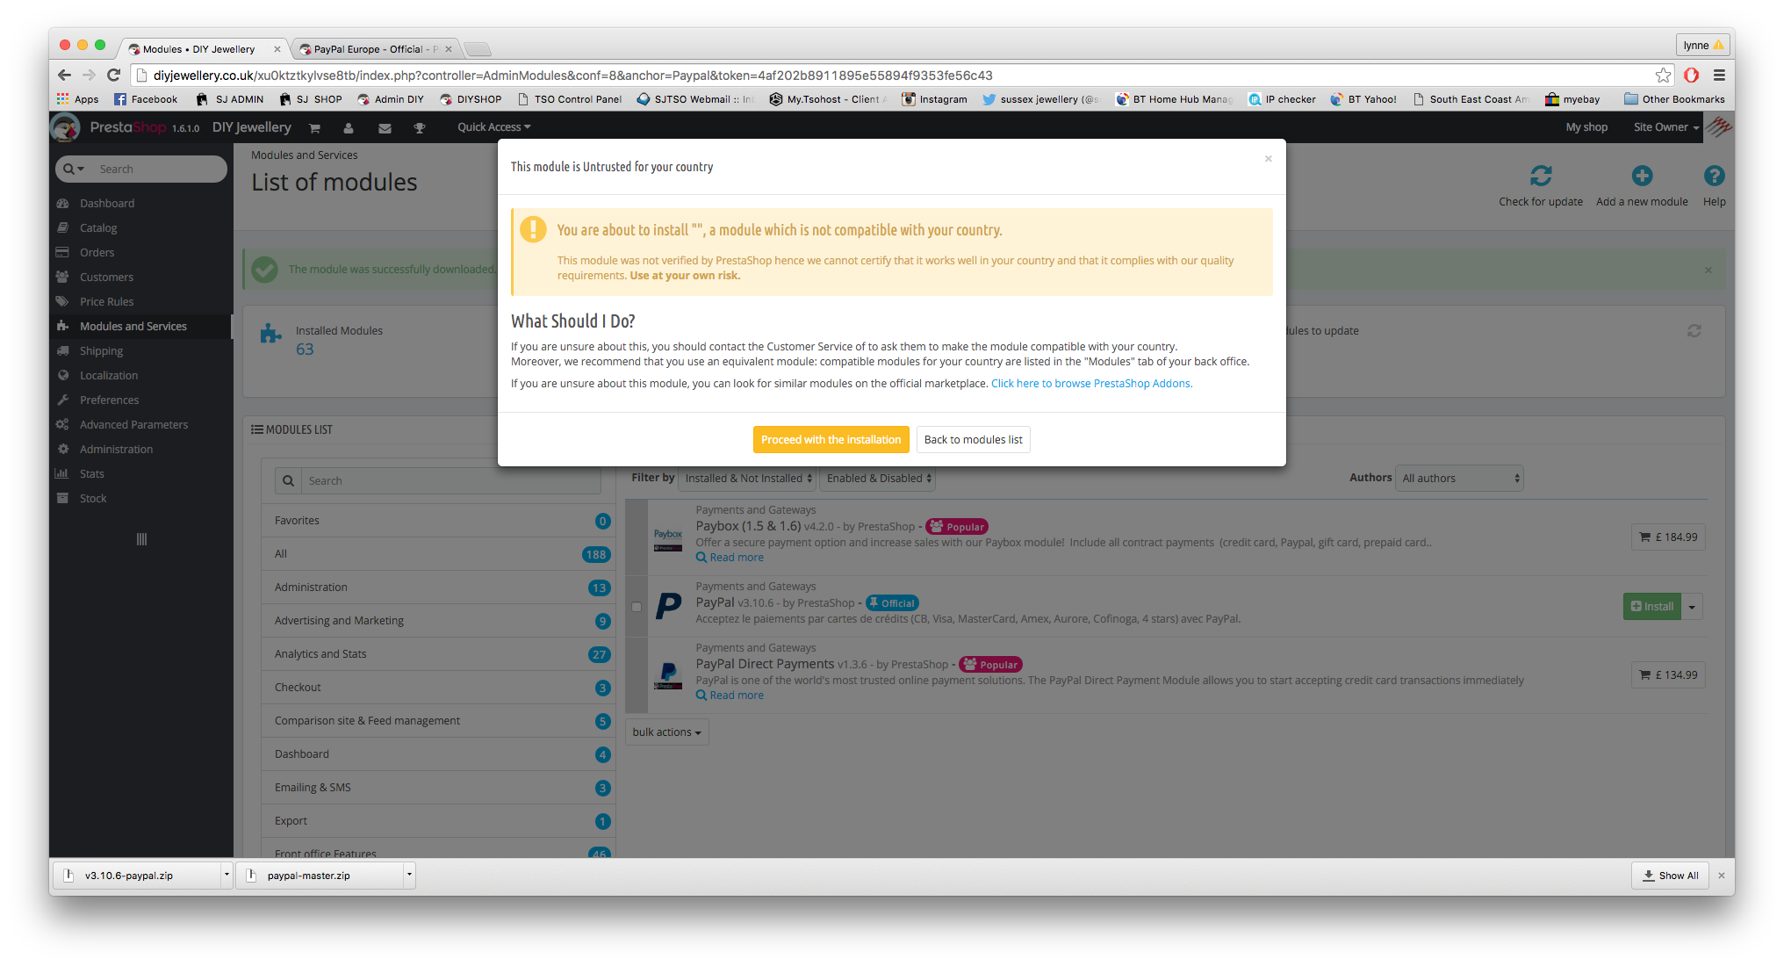The width and height of the screenshot is (1784, 966).
Task: Bookmark page with the star icon
Action: [x=1663, y=76]
